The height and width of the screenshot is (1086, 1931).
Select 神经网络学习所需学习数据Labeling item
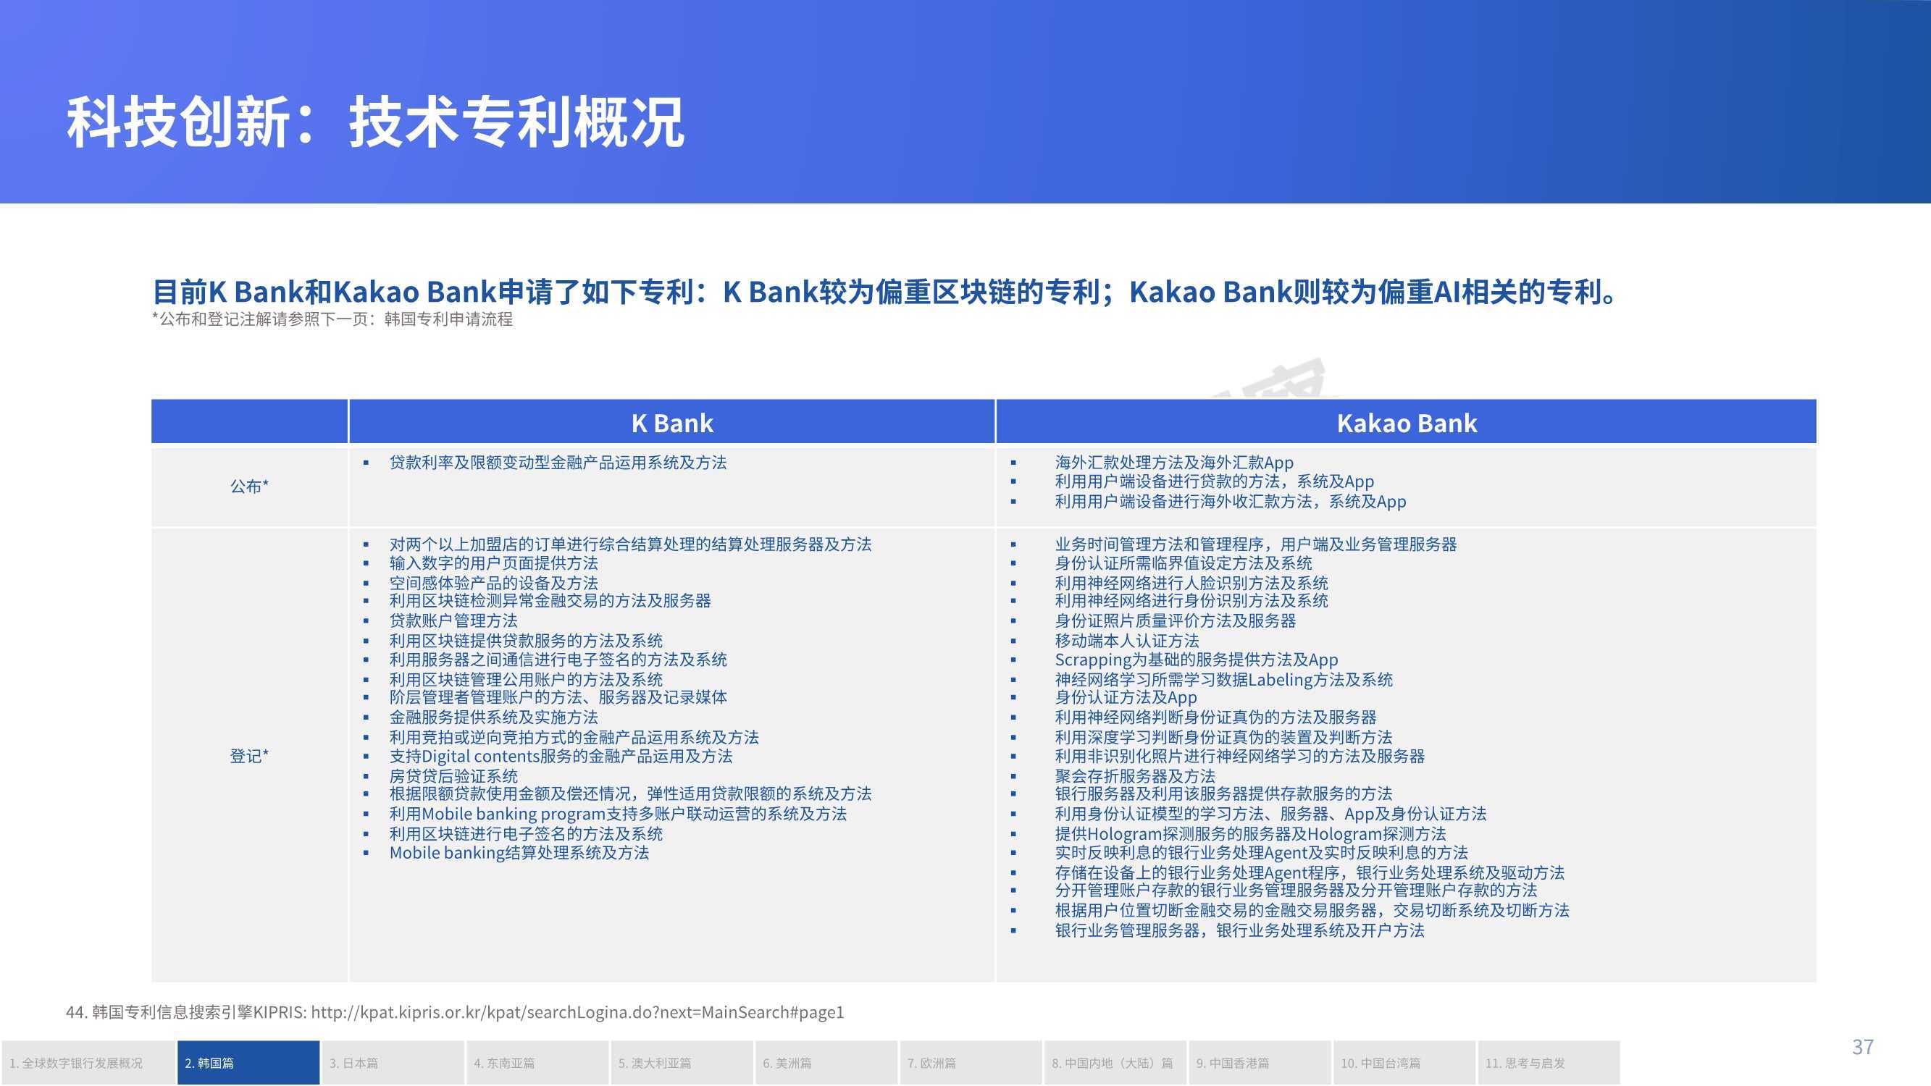1223,680
